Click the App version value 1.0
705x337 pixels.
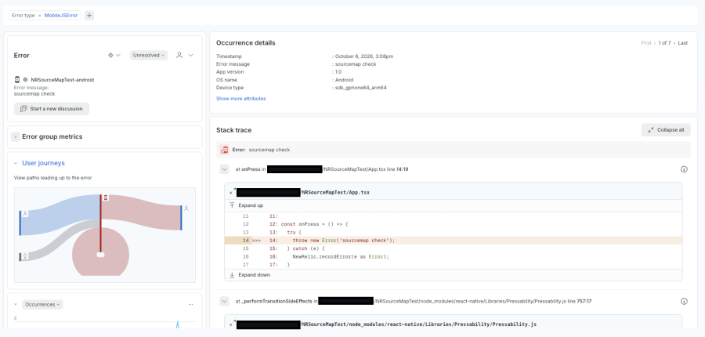(x=338, y=72)
